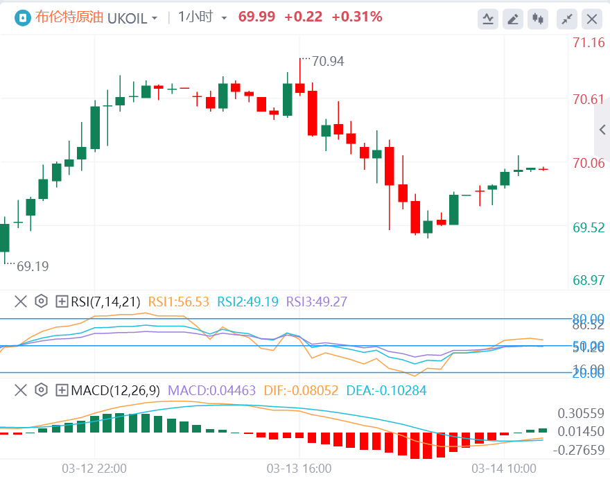Open the 1小时 timeframe dropdown
Viewport: 610px width, 479px height.
(x=202, y=17)
